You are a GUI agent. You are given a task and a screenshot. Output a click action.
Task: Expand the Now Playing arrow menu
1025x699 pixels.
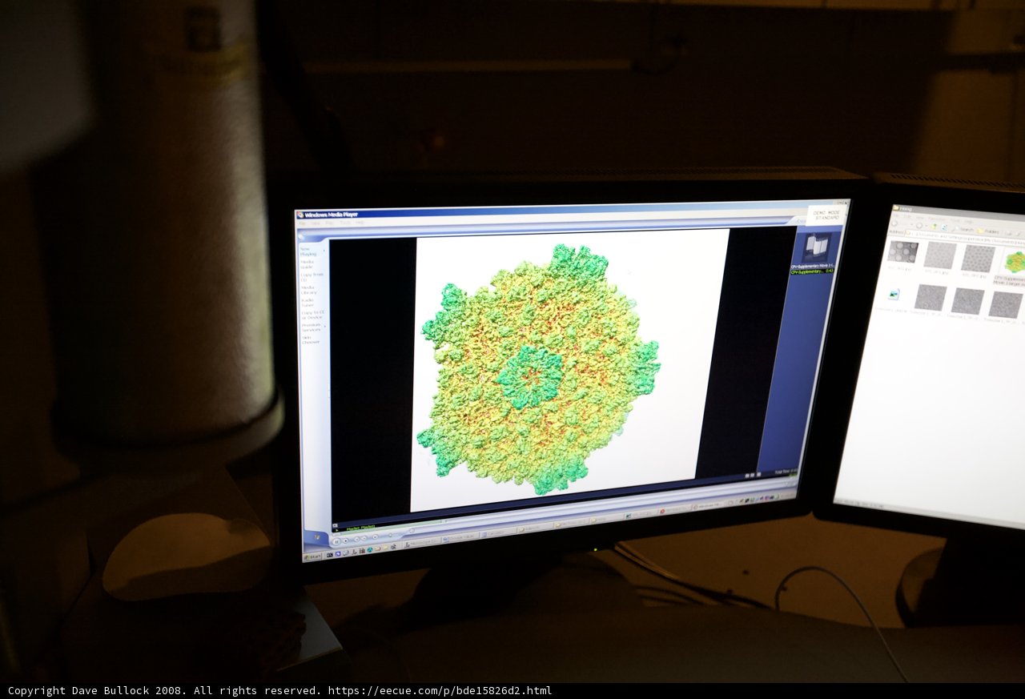coord(324,251)
